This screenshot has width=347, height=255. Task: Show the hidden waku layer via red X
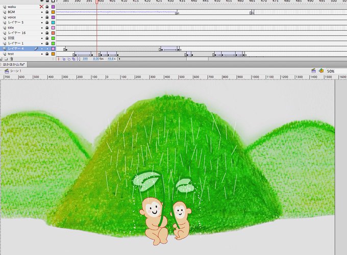tap(41, 7)
